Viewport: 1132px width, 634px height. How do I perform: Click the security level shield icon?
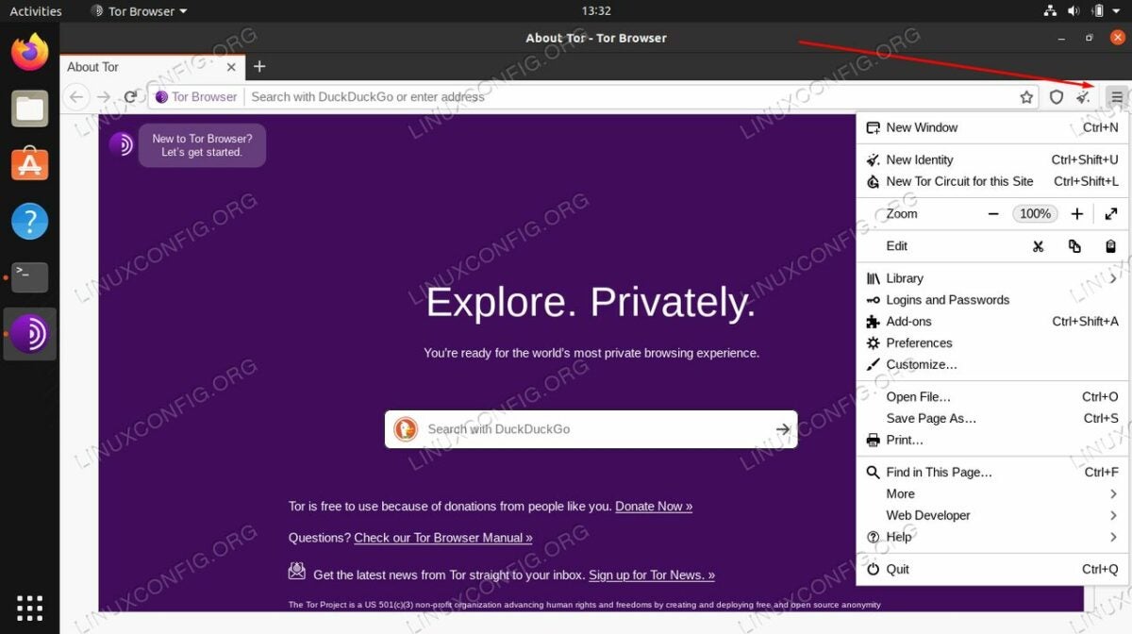point(1057,96)
